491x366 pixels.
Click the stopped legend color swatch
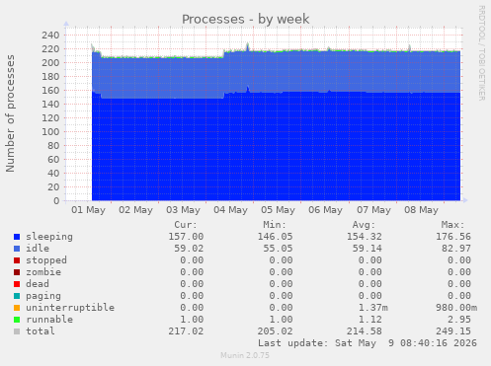coord(17,260)
